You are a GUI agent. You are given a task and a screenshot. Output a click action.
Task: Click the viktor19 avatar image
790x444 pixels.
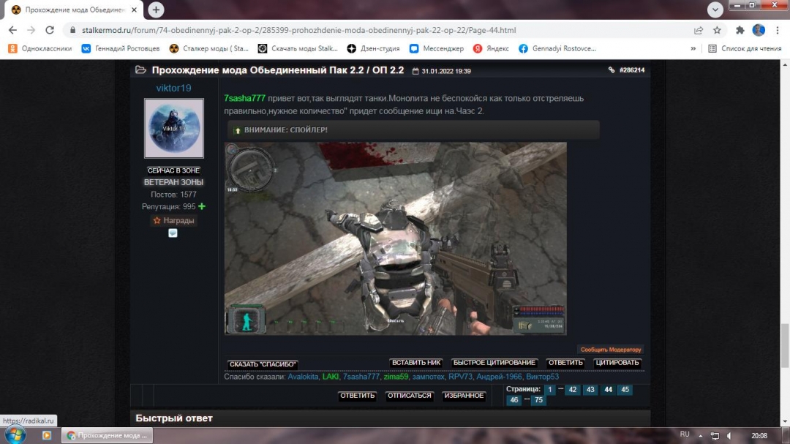coord(174,128)
